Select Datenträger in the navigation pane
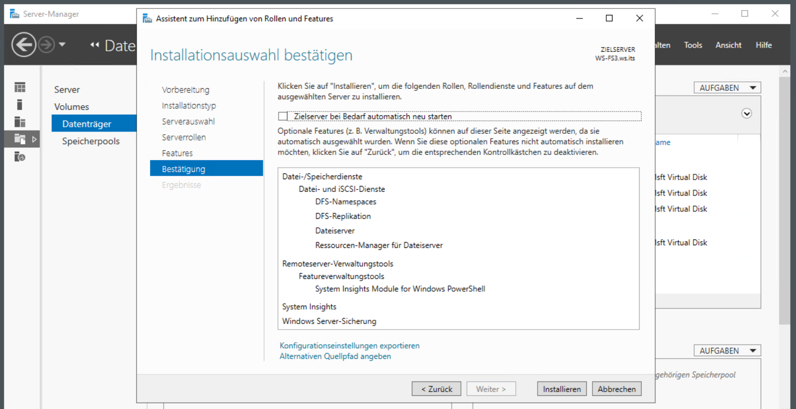 94,124
